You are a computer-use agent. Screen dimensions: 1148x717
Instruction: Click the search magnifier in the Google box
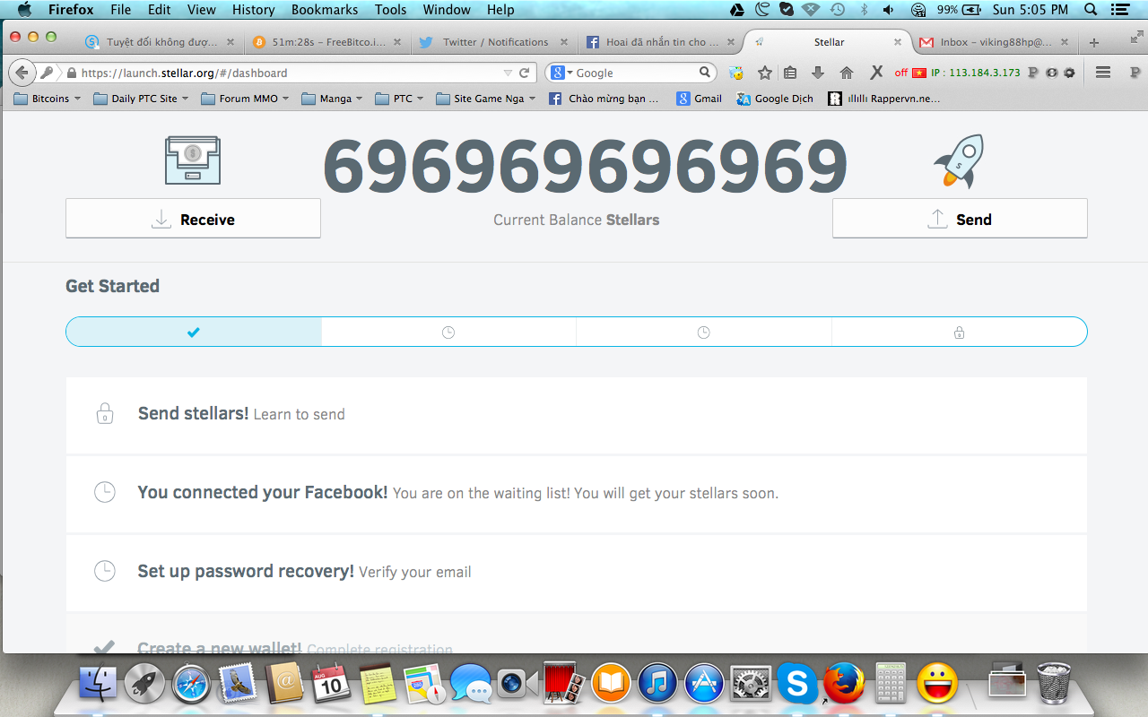point(705,73)
